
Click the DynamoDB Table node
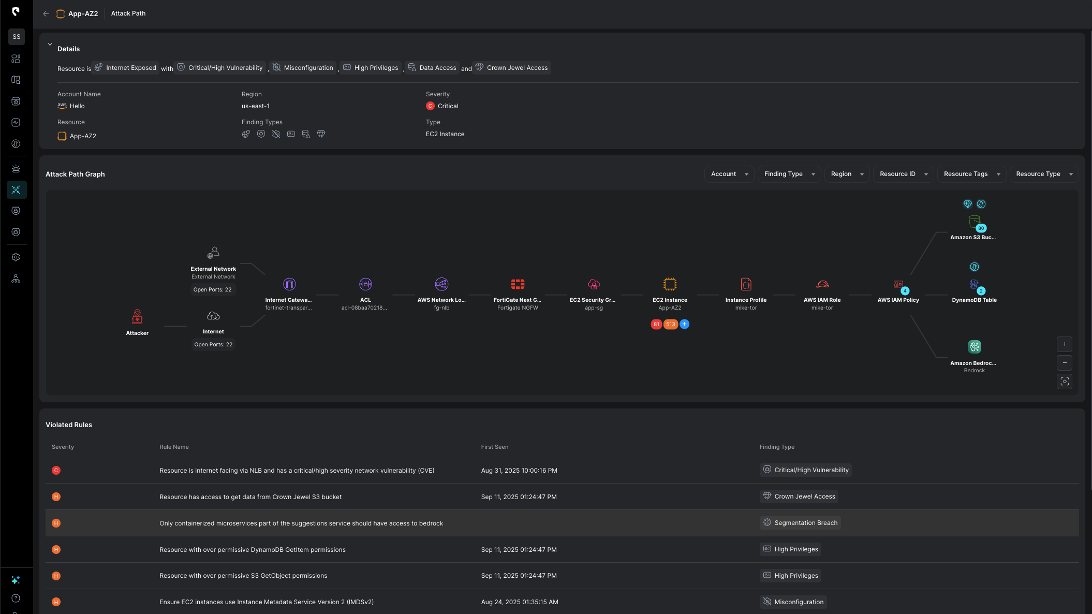coord(974,285)
